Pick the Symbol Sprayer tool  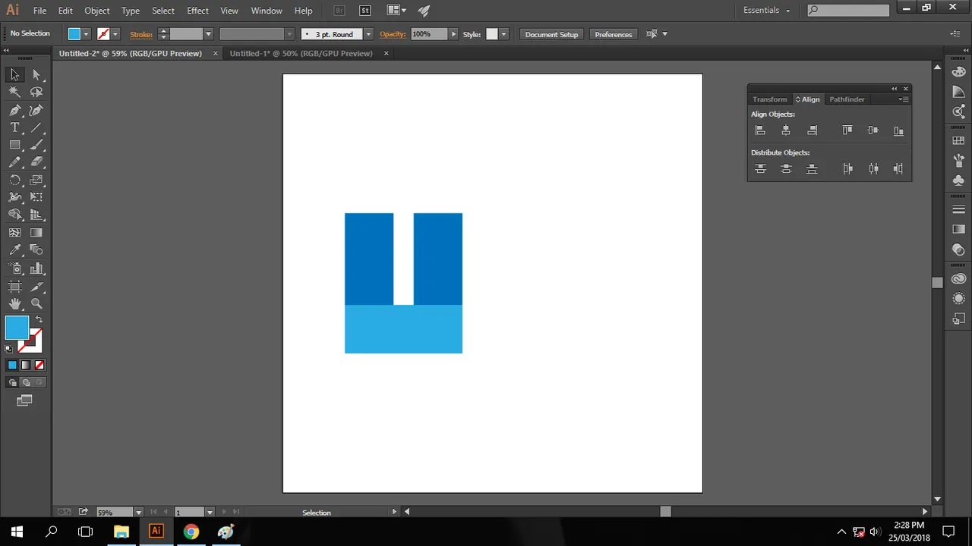14,268
